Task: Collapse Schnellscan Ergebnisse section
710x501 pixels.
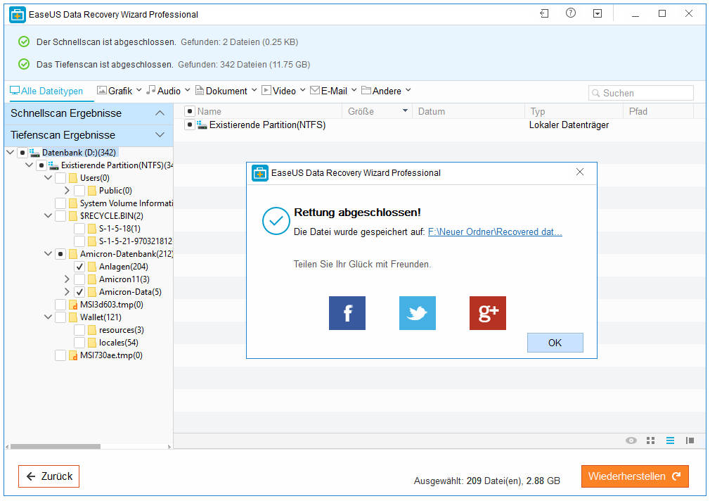Action: pyautogui.click(x=160, y=113)
